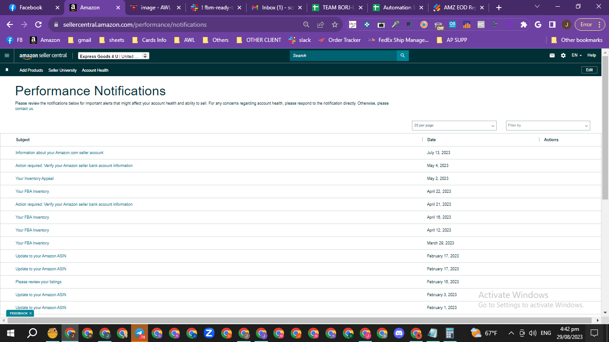Click the share page icon in address bar

click(321, 24)
